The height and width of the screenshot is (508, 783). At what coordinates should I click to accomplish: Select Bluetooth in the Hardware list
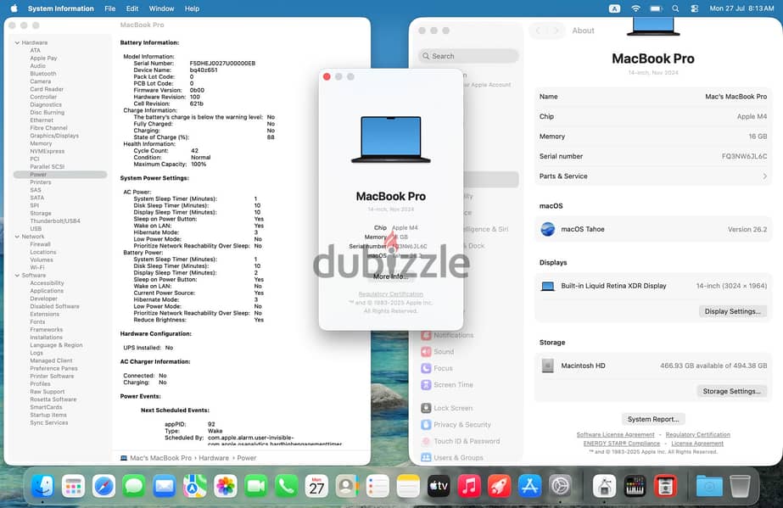point(43,74)
